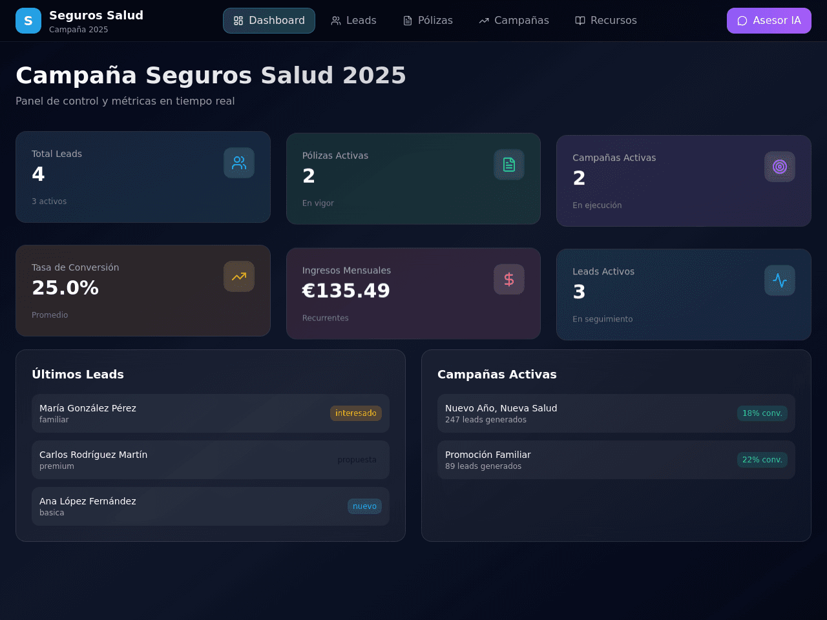Screen dimensions: 827x620
Task: Click the users icon on Total Leads card
Action: [239, 163]
